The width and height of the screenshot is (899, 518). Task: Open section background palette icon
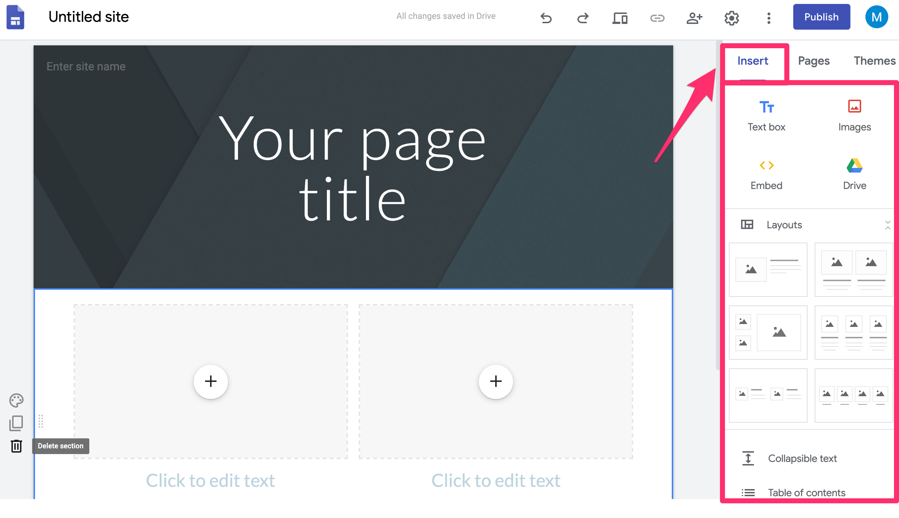pos(16,400)
